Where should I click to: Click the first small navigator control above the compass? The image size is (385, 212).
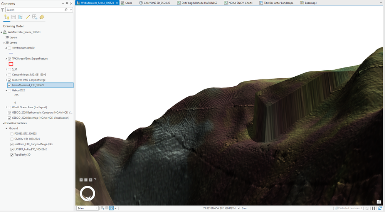coord(81,180)
